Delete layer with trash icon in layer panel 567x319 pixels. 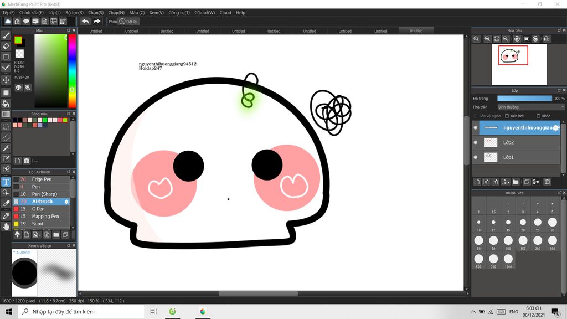(547, 182)
